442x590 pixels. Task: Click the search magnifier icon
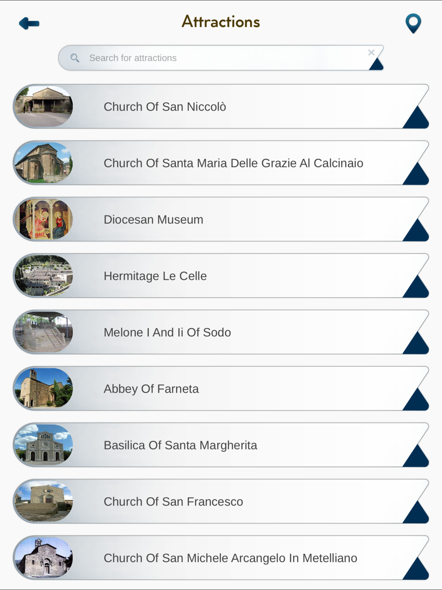(x=75, y=58)
